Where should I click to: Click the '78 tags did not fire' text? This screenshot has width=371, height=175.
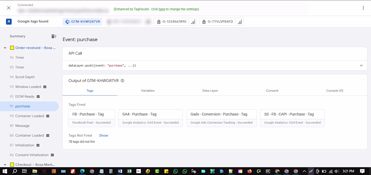[82, 142]
